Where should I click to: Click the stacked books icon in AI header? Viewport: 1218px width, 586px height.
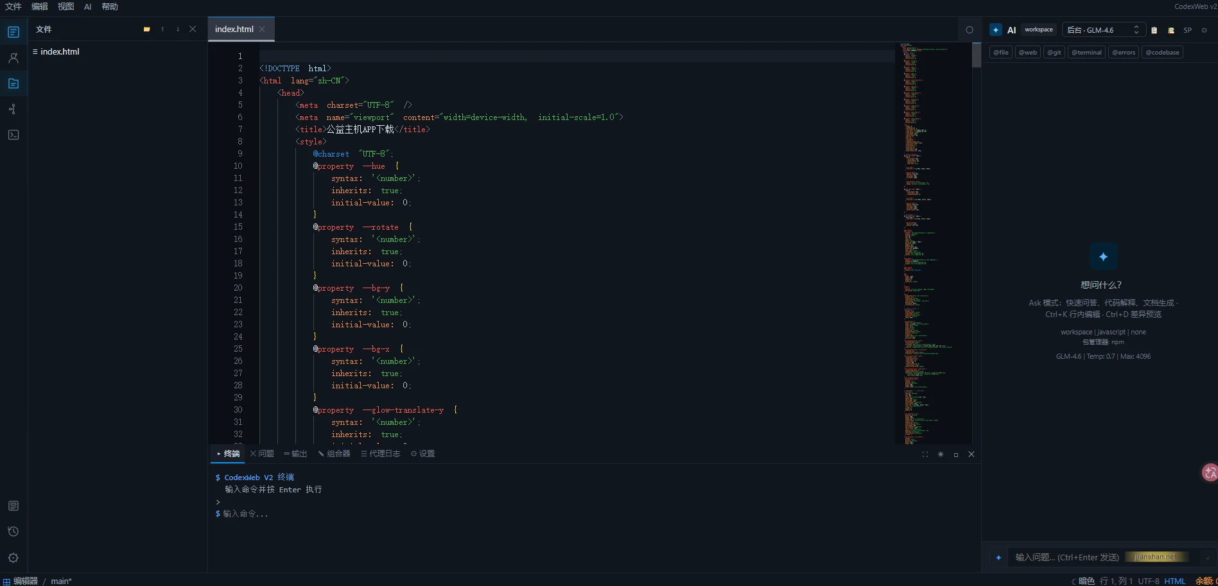(1171, 30)
